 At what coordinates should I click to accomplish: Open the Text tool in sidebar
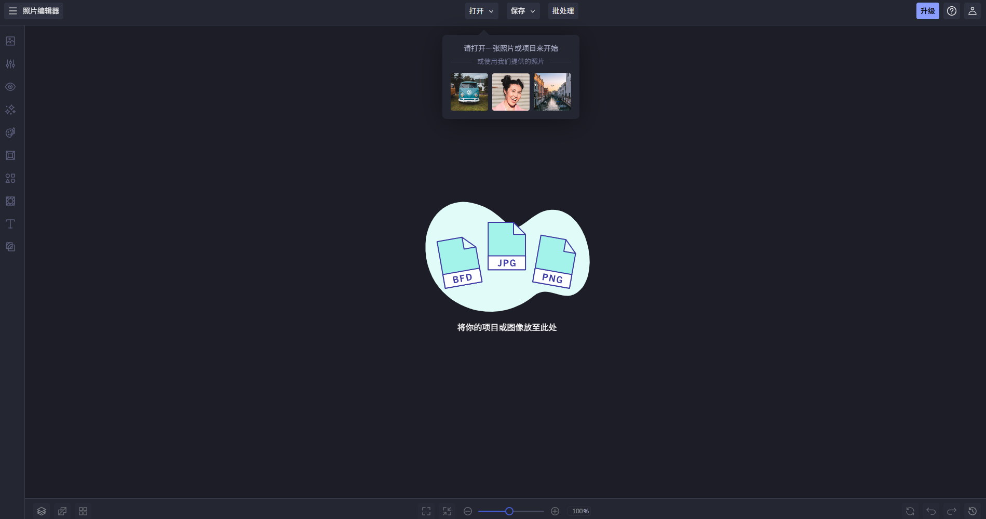point(10,224)
